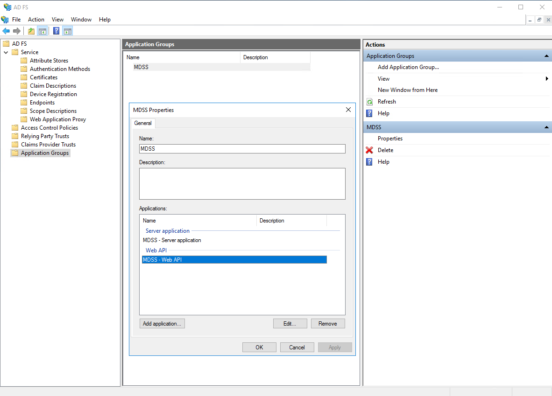This screenshot has height=396, width=552.
Task: Select Access Control Policies tree node
Action: (50, 128)
